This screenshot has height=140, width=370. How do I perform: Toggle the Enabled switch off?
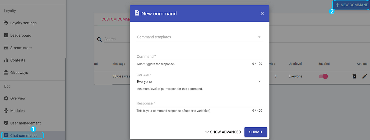(323, 76)
